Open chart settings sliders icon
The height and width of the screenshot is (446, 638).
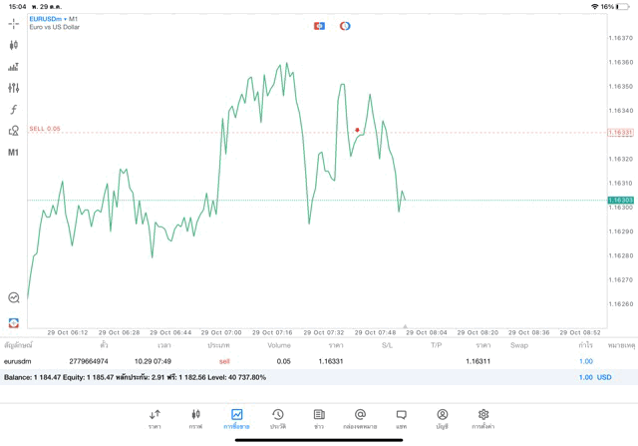(13, 88)
